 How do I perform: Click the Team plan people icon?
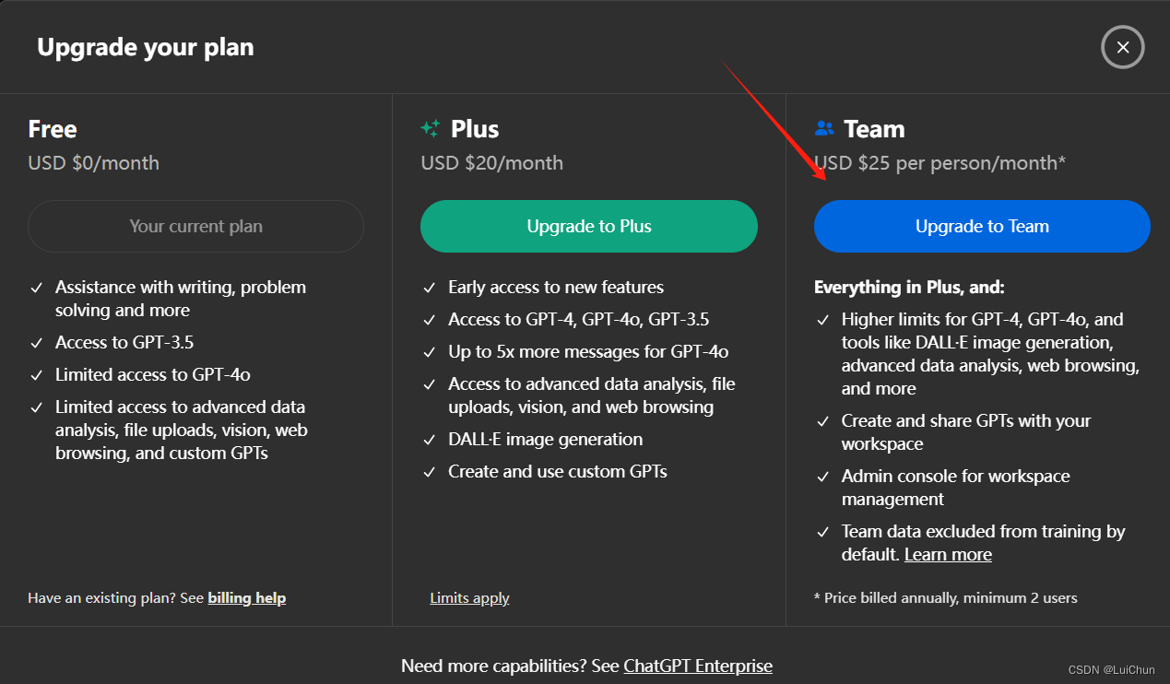[x=824, y=128]
